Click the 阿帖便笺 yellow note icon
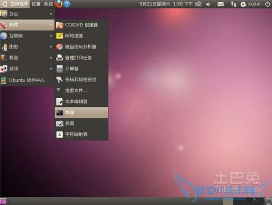The image size is (272, 205). (60, 36)
